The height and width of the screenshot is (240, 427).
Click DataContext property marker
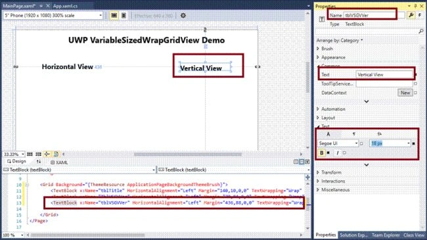415,93
